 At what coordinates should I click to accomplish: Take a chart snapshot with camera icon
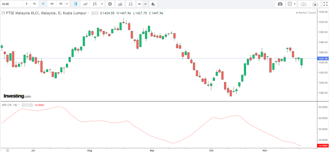[280, 4]
